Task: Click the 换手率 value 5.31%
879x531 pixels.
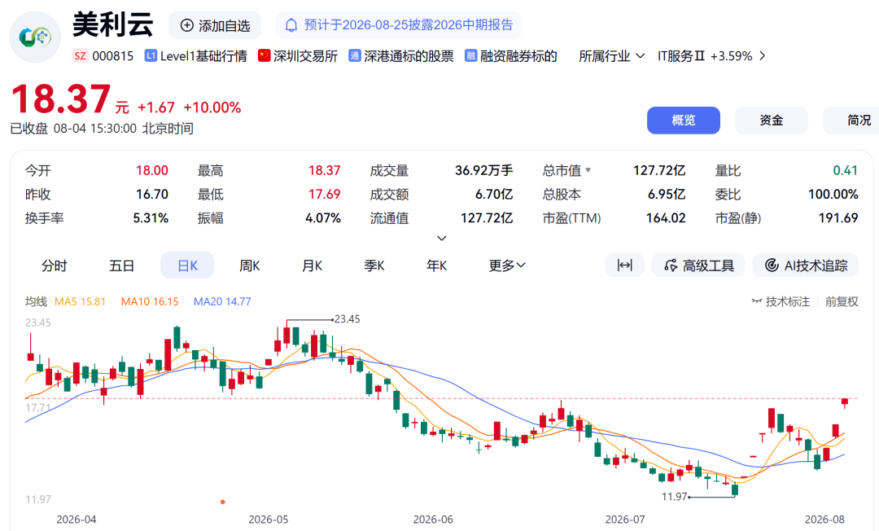Action: 151,217
